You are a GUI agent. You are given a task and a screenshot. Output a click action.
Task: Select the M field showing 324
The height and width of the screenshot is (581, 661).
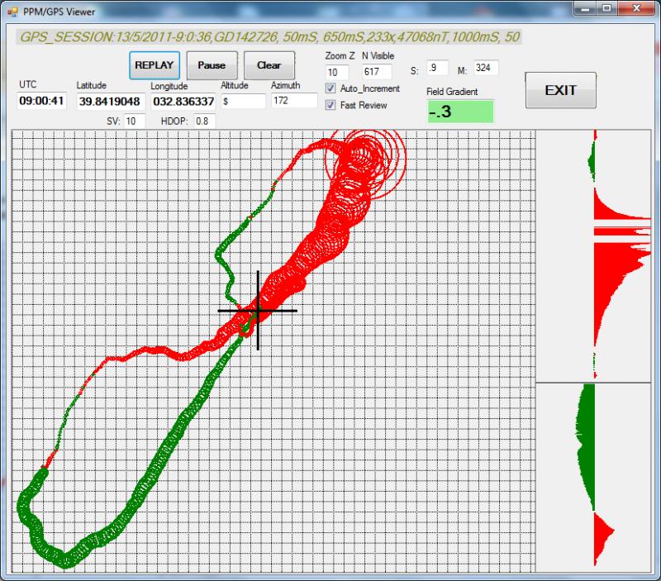tap(486, 68)
